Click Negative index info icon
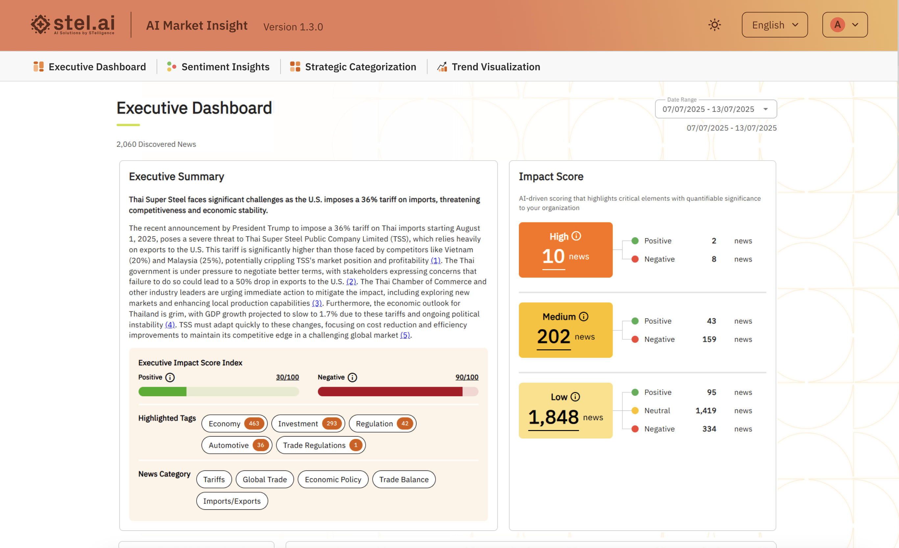 pyautogui.click(x=352, y=377)
